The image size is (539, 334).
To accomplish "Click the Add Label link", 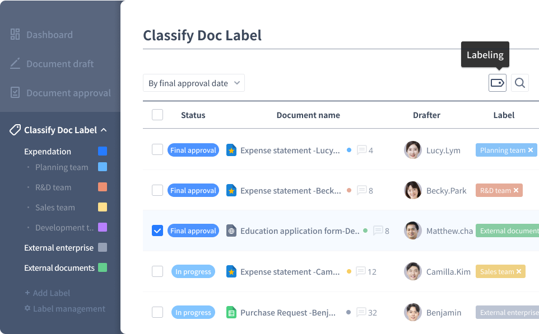I will click(x=48, y=293).
